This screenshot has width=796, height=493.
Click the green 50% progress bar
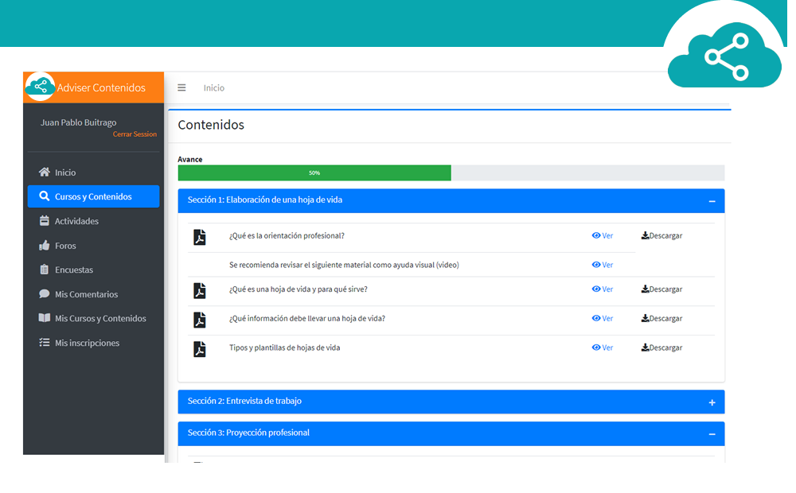(314, 173)
